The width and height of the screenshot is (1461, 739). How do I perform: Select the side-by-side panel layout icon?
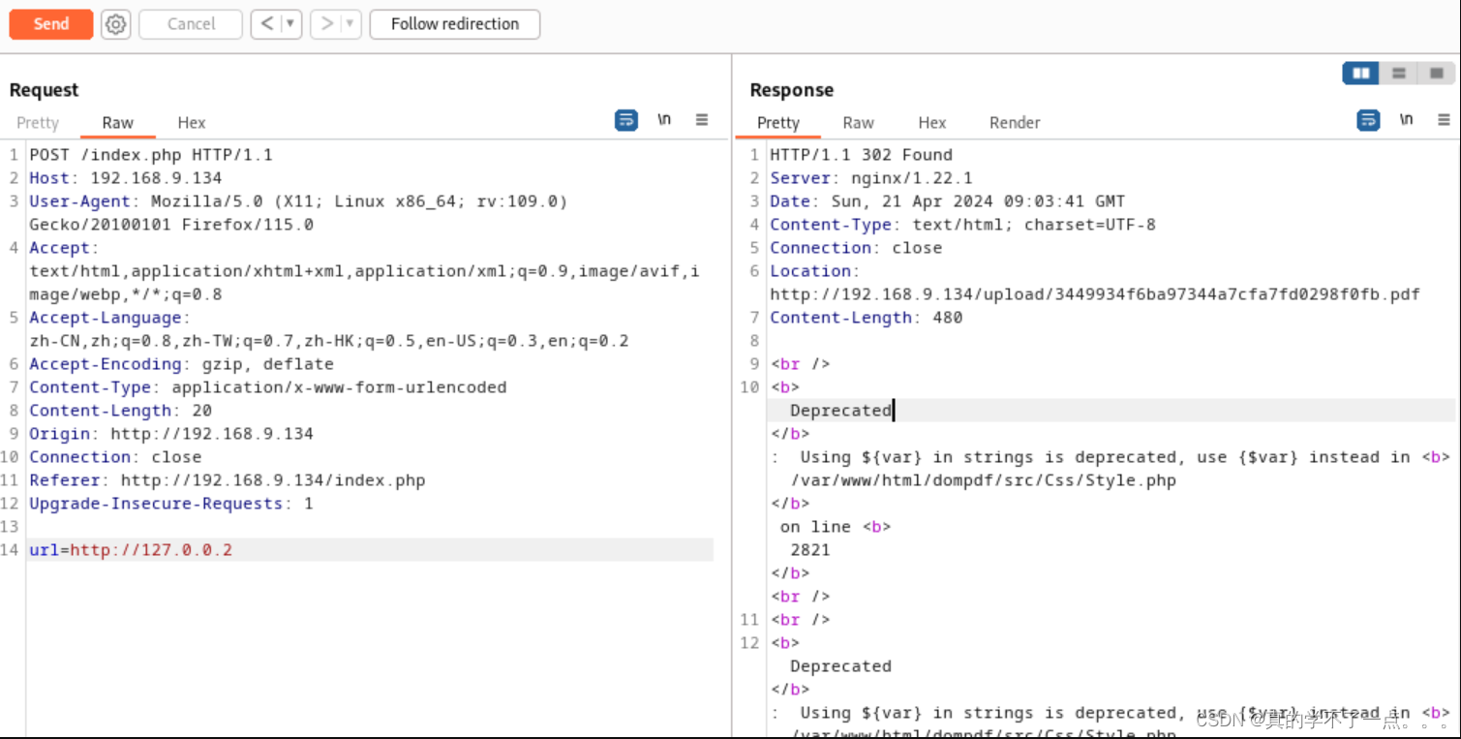point(1359,73)
